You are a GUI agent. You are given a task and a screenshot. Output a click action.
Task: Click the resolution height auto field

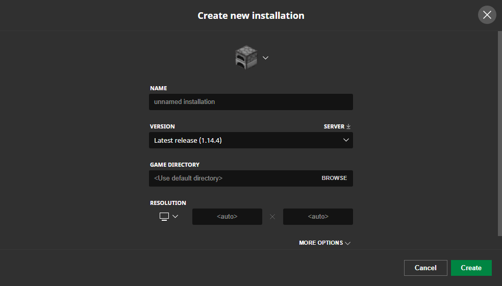318,217
